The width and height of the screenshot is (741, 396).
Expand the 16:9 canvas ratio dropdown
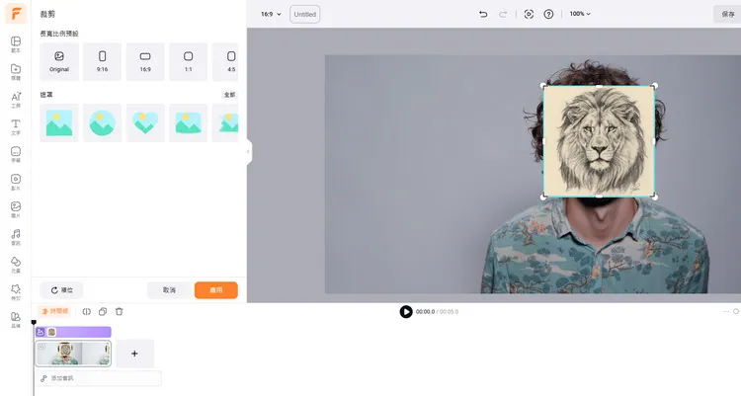[271, 14]
